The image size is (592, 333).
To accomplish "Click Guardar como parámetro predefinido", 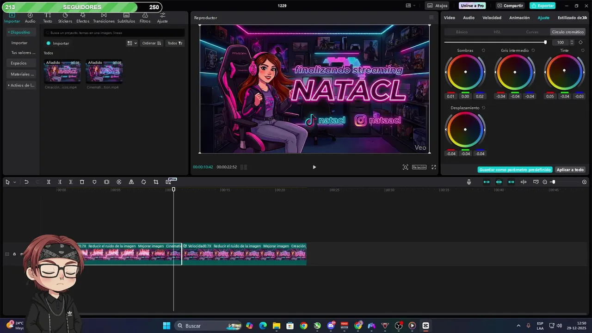I will tap(515, 170).
